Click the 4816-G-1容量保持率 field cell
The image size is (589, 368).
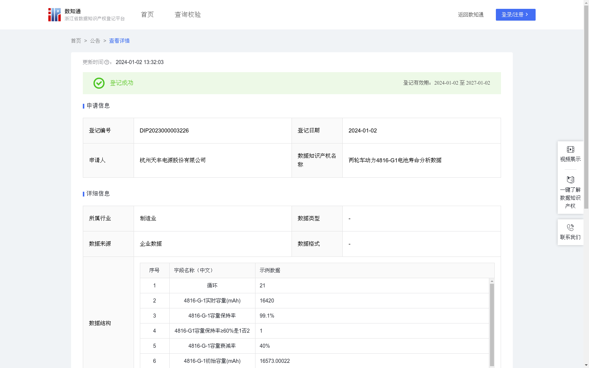pyautogui.click(x=212, y=316)
